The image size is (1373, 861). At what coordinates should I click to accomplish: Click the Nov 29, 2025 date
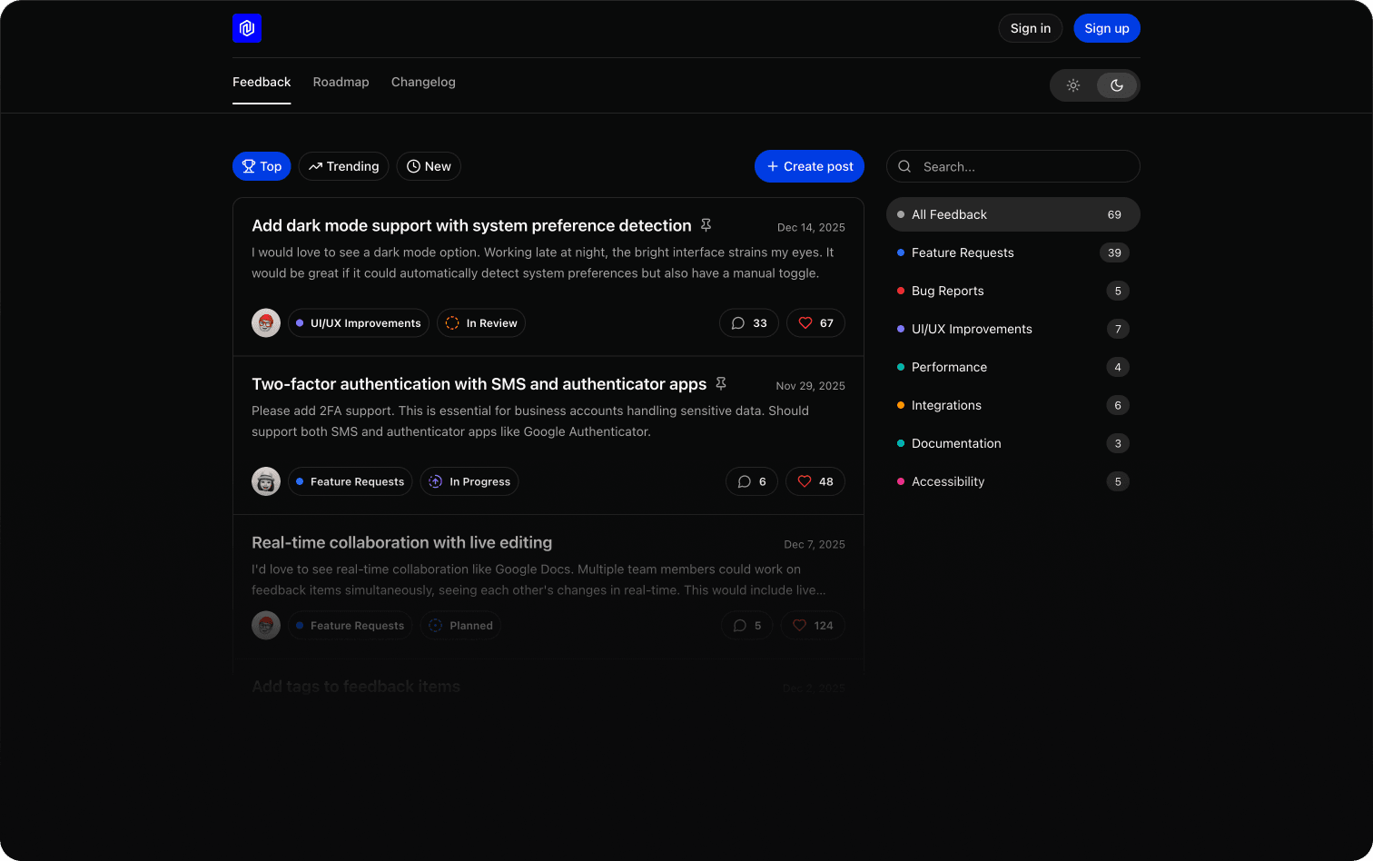click(810, 386)
